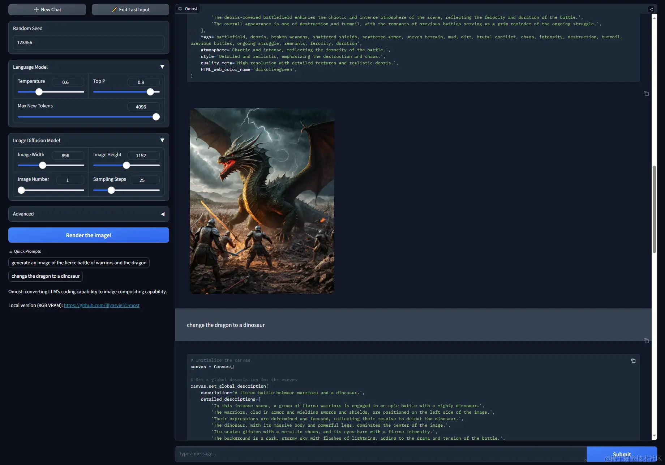The height and width of the screenshot is (465, 665).
Task: Click the scroll down arrow of chat
Action: (x=654, y=436)
